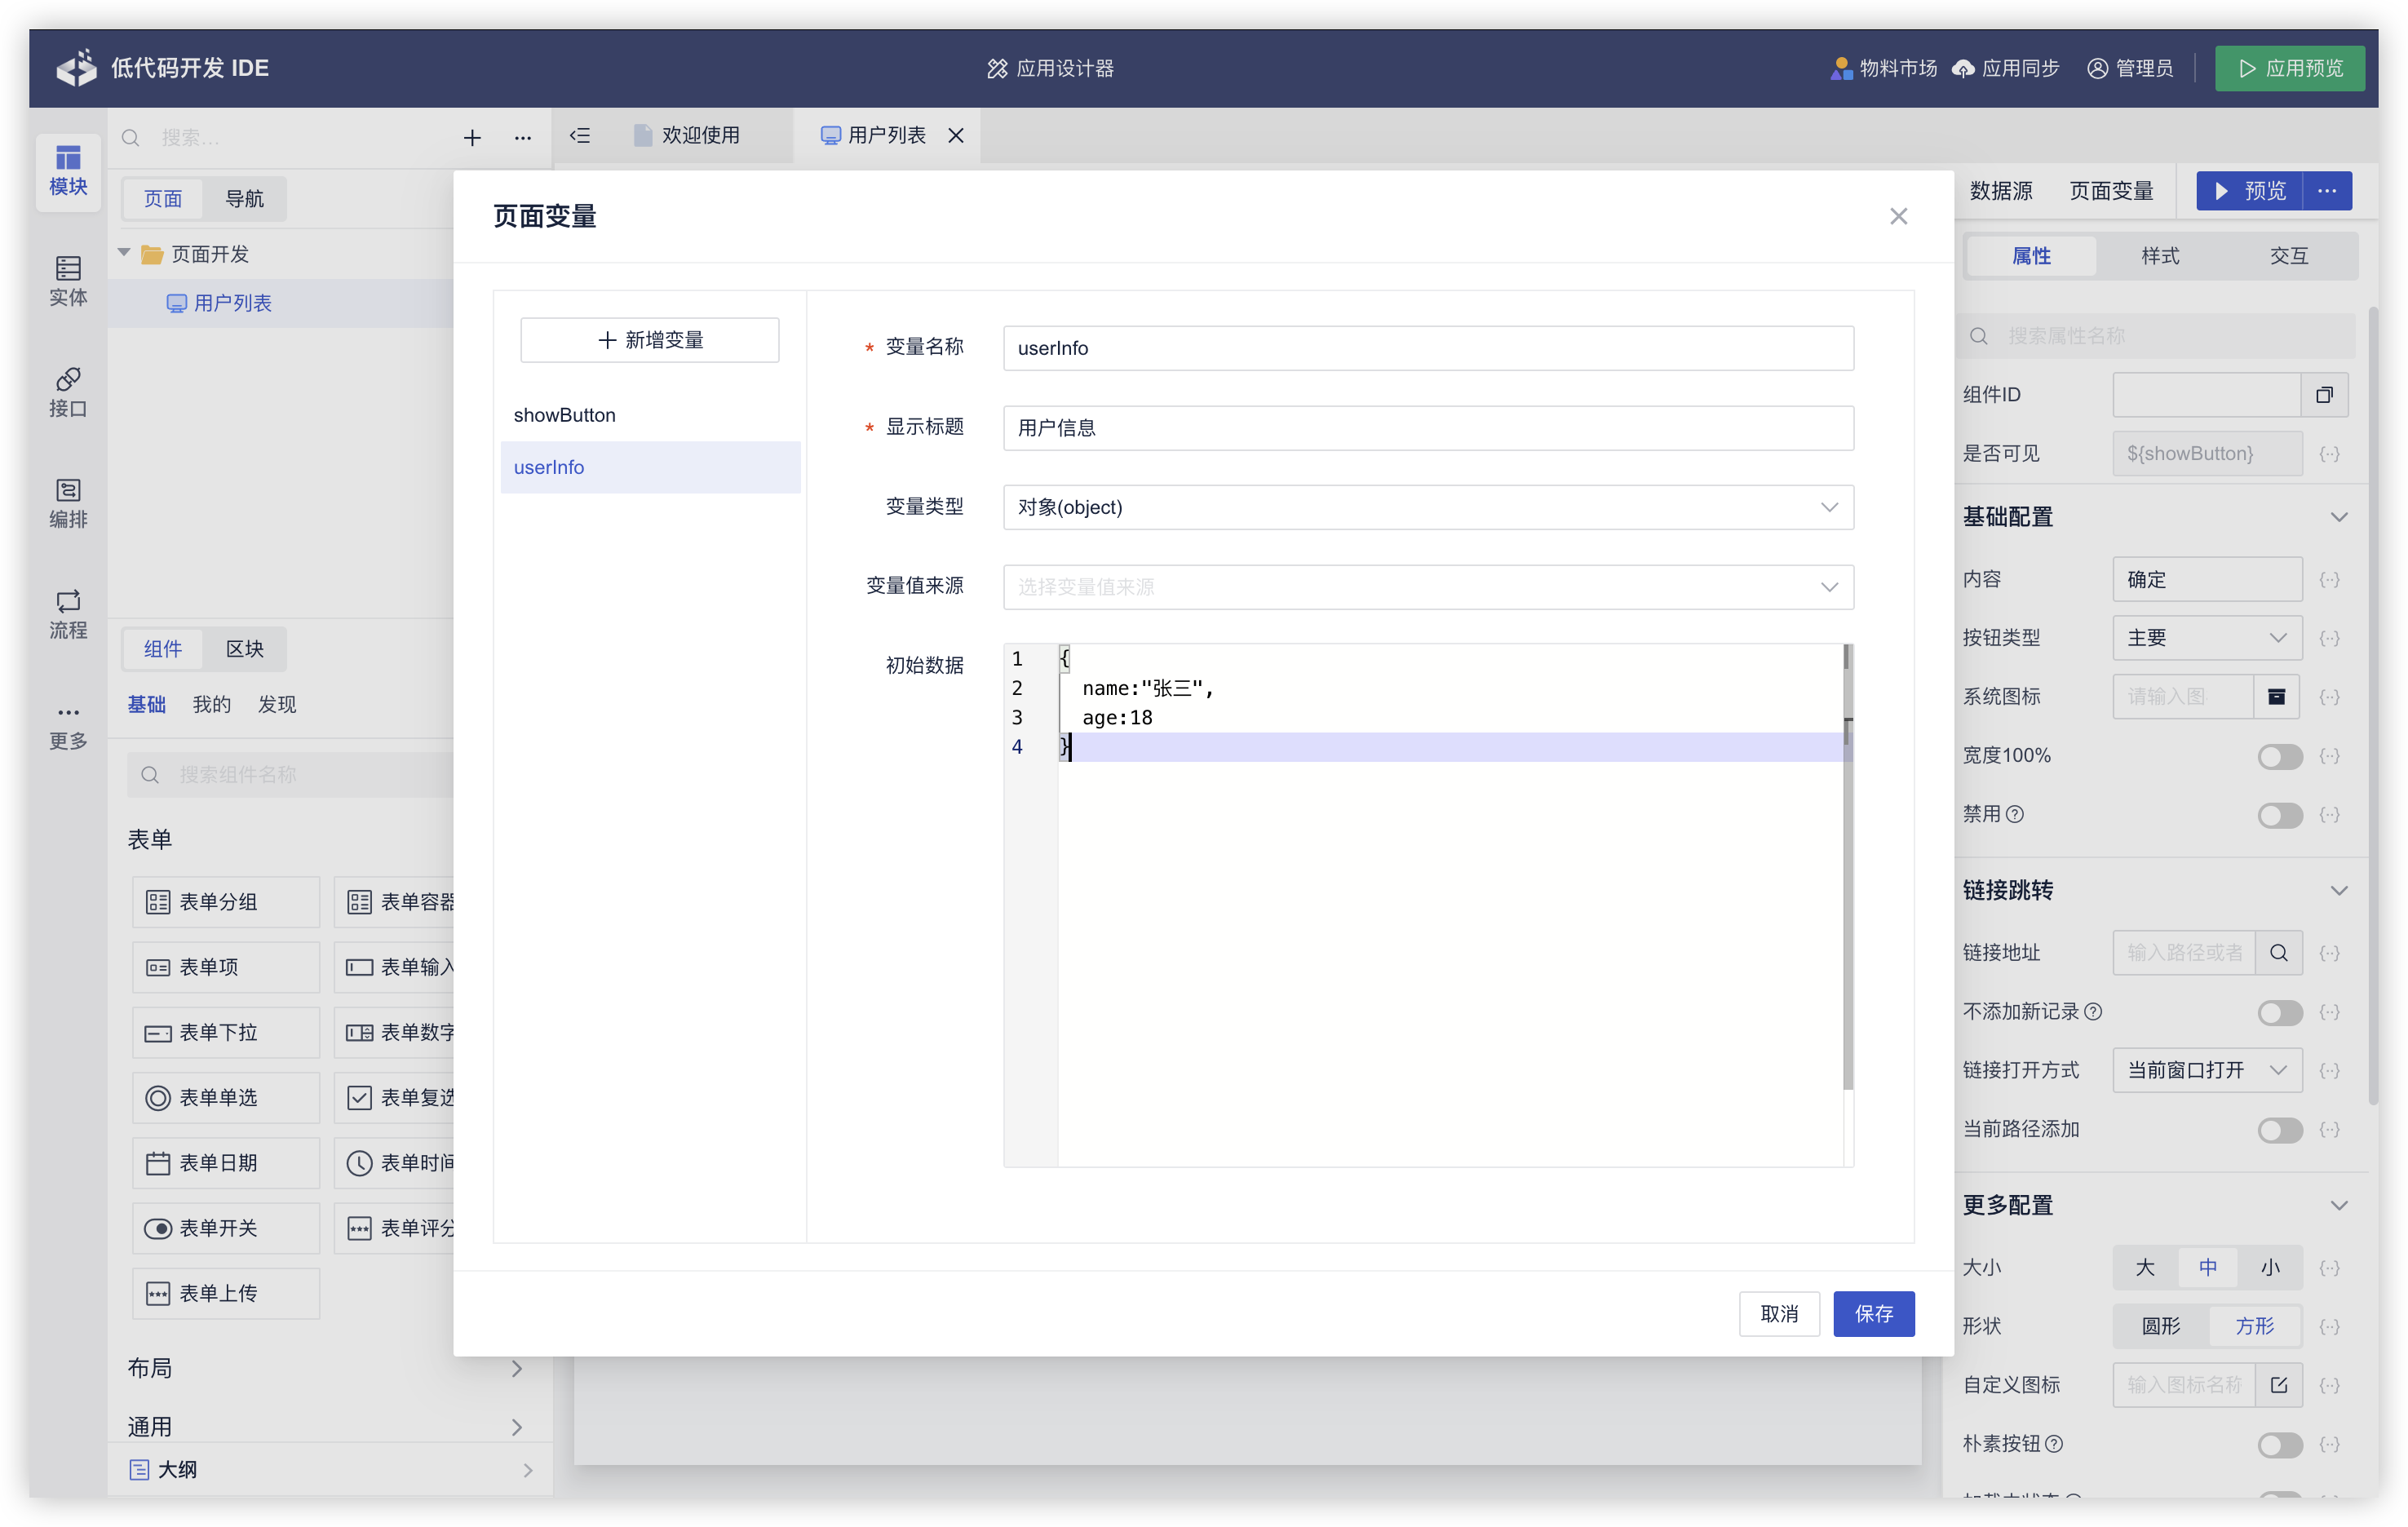Select 小 size in 更多配置
The image size is (2408, 1527).
pyautogui.click(x=2270, y=1267)
